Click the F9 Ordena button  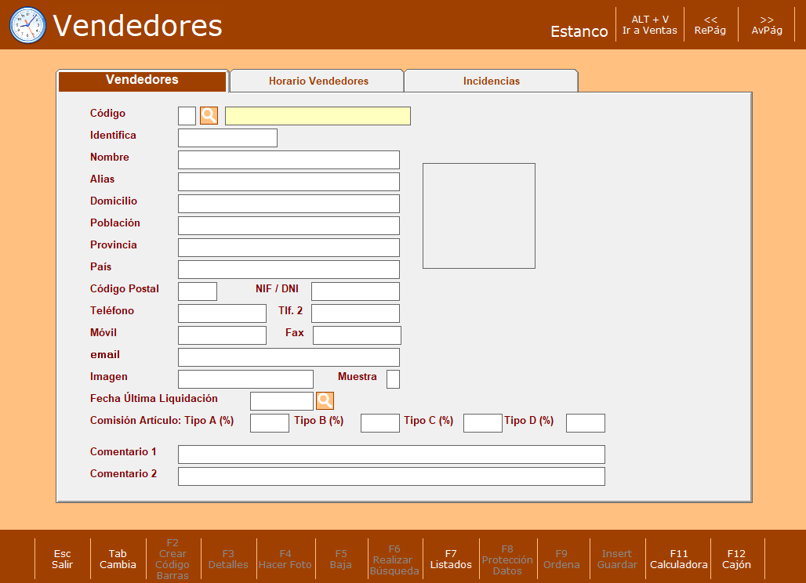click(561, 559)
